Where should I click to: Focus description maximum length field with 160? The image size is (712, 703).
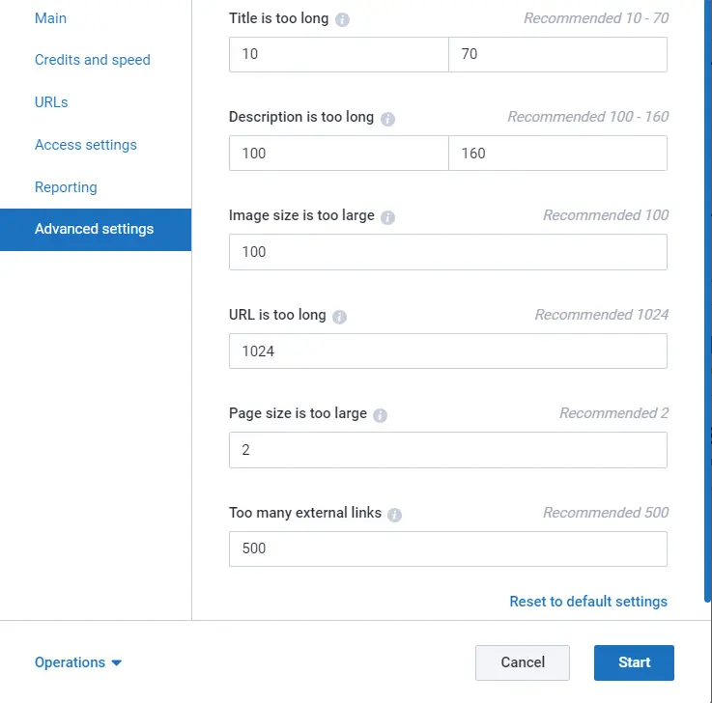[557, 153]
